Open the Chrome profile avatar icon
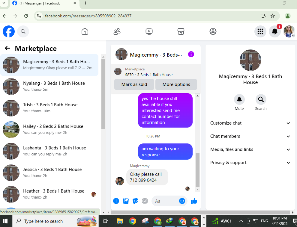This screenshot has width=297, height=227. [287, 16]
